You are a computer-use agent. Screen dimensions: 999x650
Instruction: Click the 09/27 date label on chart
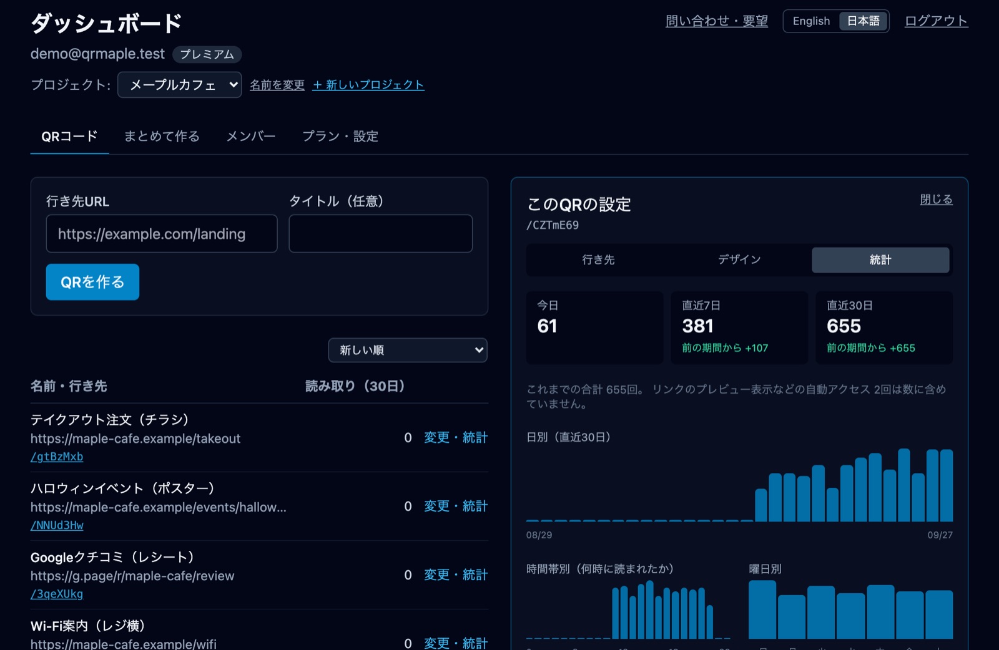click(940, 535)
